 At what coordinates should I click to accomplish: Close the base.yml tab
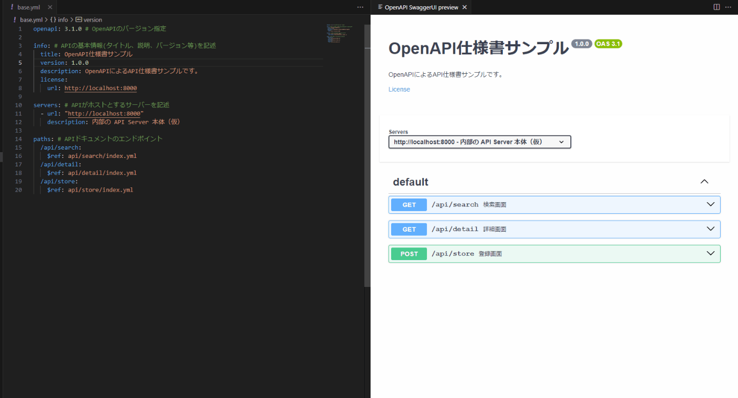pos(50,7)
